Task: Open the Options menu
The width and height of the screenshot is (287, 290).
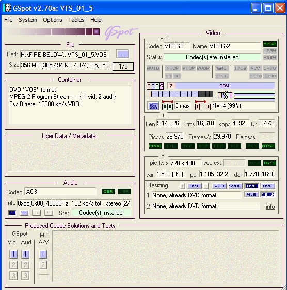Action: coord(53,20)
